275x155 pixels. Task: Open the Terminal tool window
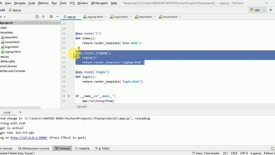(x=63, y=149)
